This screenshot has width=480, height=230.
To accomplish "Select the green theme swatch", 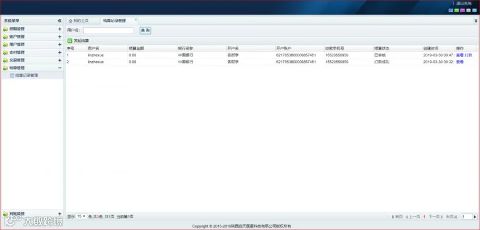I will tap(457, 11).
